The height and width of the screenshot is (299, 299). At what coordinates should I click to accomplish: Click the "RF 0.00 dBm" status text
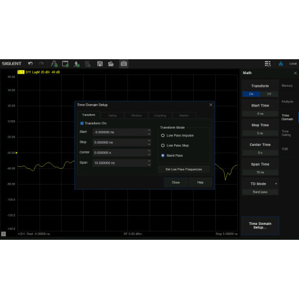pos(133,234)
